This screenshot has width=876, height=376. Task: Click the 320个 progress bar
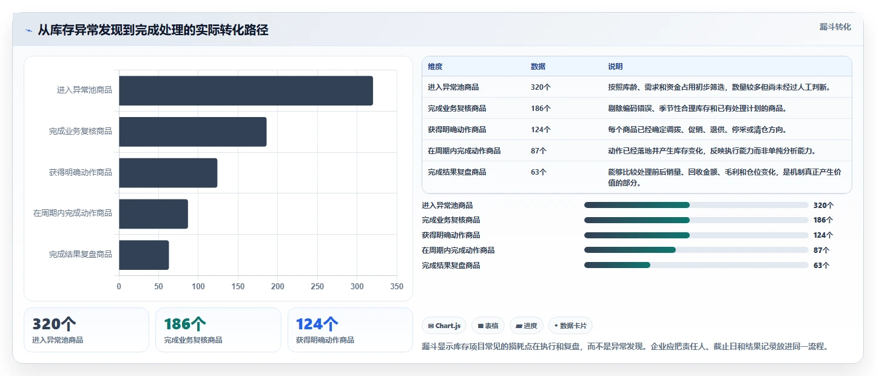(696, 205)
